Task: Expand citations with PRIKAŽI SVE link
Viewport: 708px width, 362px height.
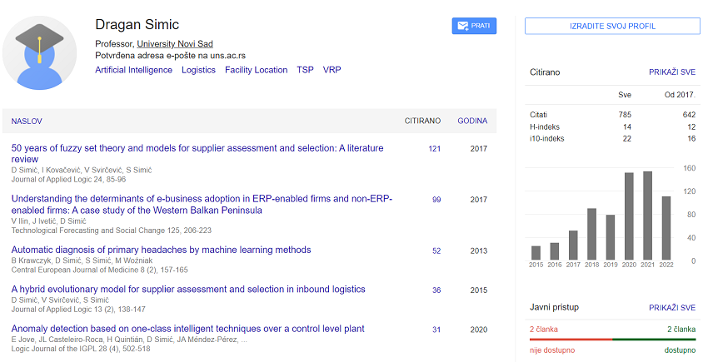Action: coord(671,72)
